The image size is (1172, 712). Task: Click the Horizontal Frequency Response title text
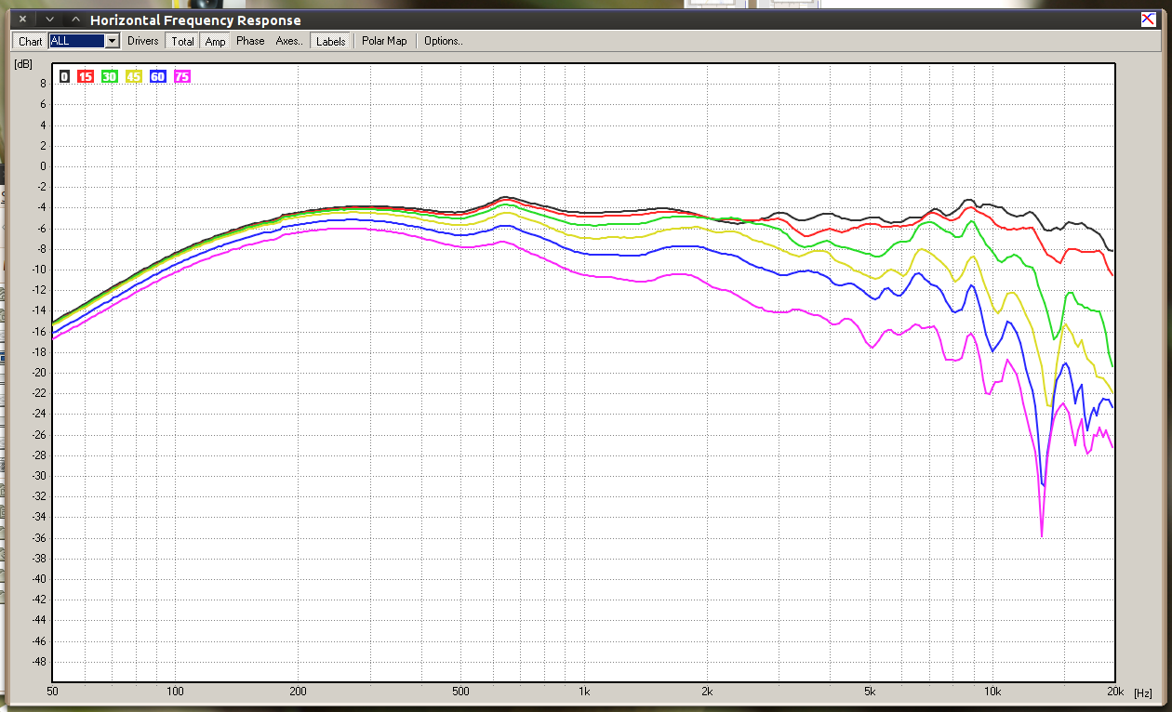195,20
